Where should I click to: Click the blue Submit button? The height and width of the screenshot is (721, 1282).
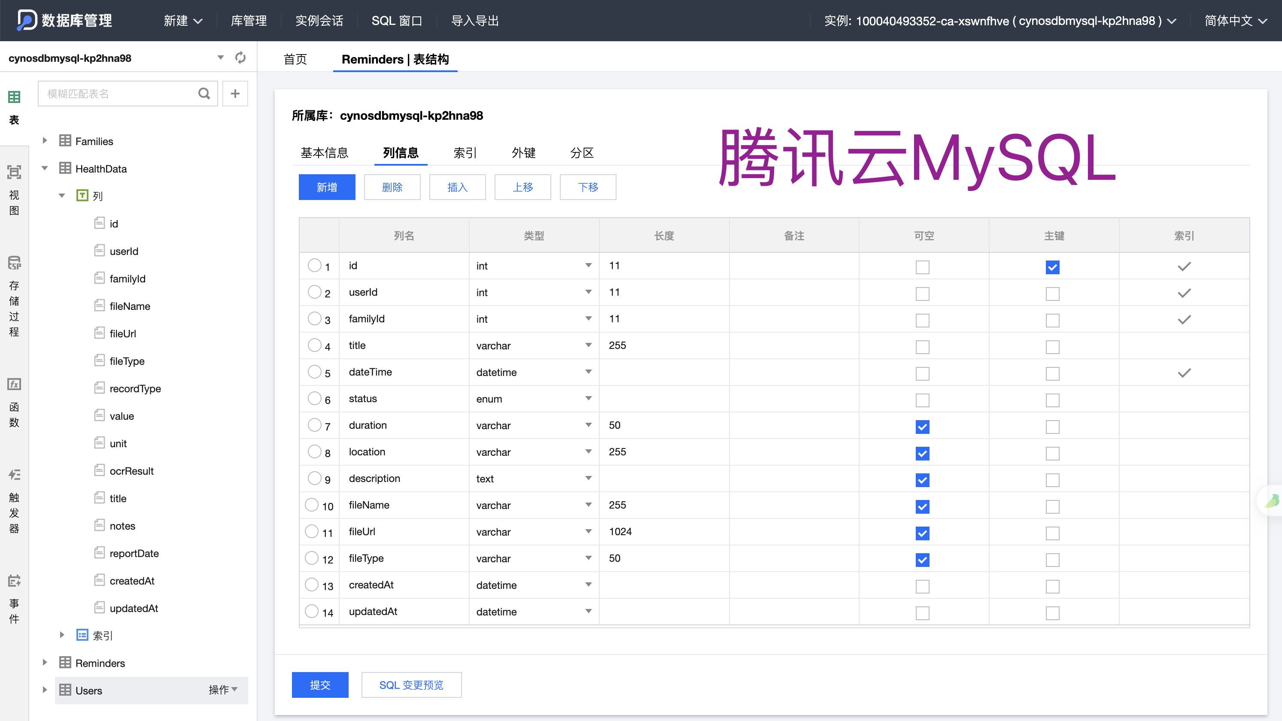(320, 685)
